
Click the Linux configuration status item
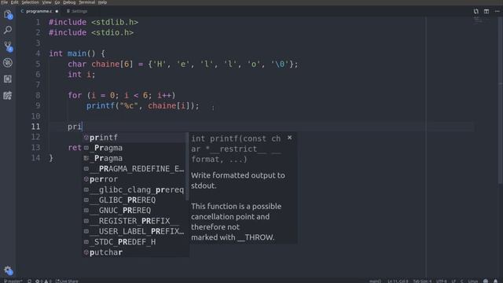pos(473,281)
